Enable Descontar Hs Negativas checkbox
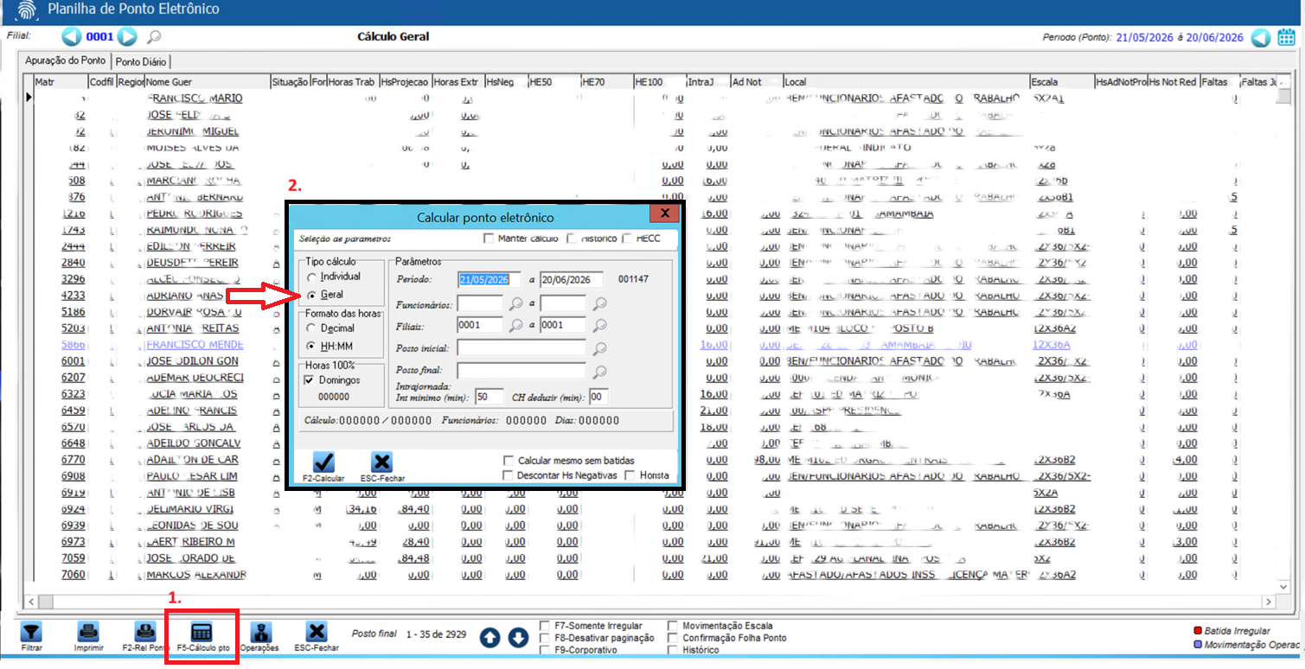 (x=508, y=475)
